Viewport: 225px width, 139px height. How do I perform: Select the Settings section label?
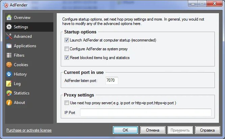tap(21, 27)
